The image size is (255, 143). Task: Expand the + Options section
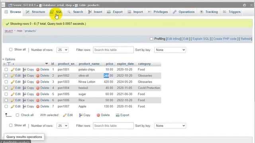click(9, 59)
